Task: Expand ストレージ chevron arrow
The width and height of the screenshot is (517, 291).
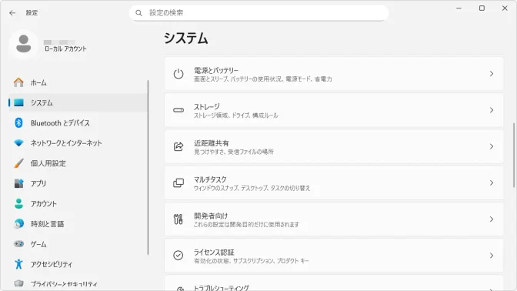Action: (492, 110)
